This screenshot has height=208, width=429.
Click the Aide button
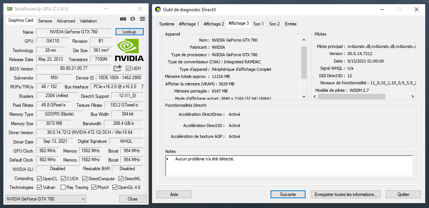[174, 195]
